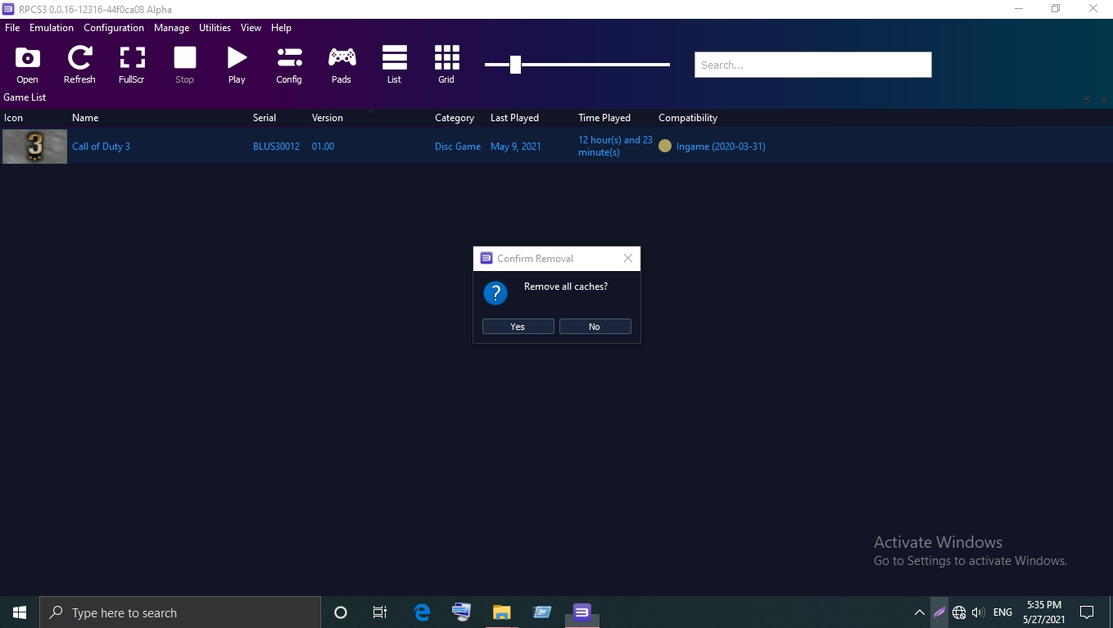Show hidden system tray icons

[x=919, y=612]
